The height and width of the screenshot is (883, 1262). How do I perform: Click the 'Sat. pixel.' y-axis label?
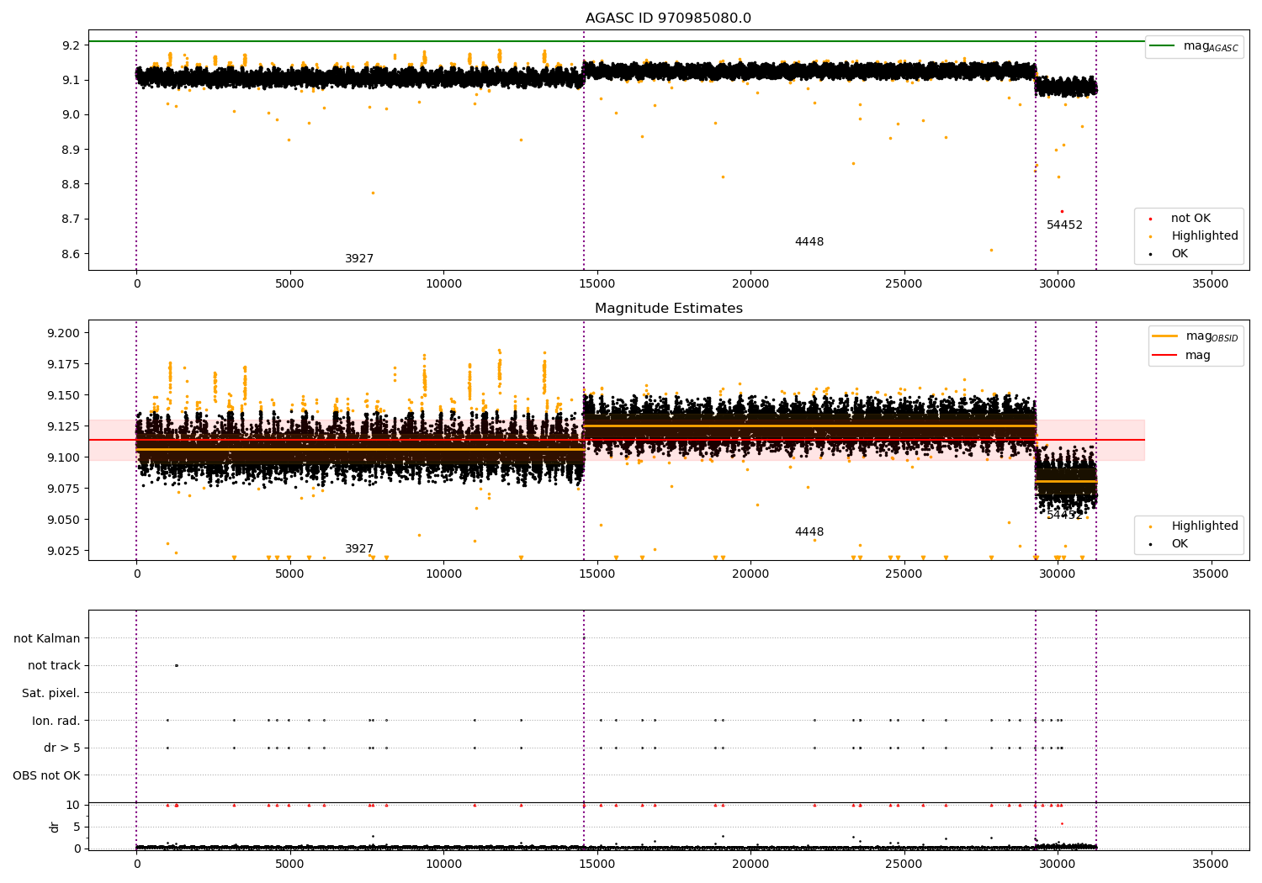click(51, 693)
